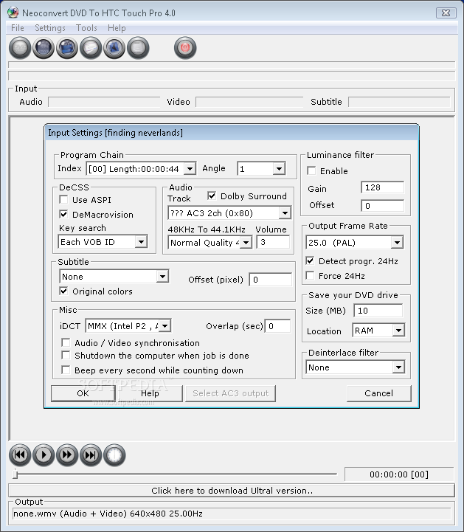Viewport: 464px width, 532px height.
Task: Click OK in Input Settings
Action: (83, 393)
